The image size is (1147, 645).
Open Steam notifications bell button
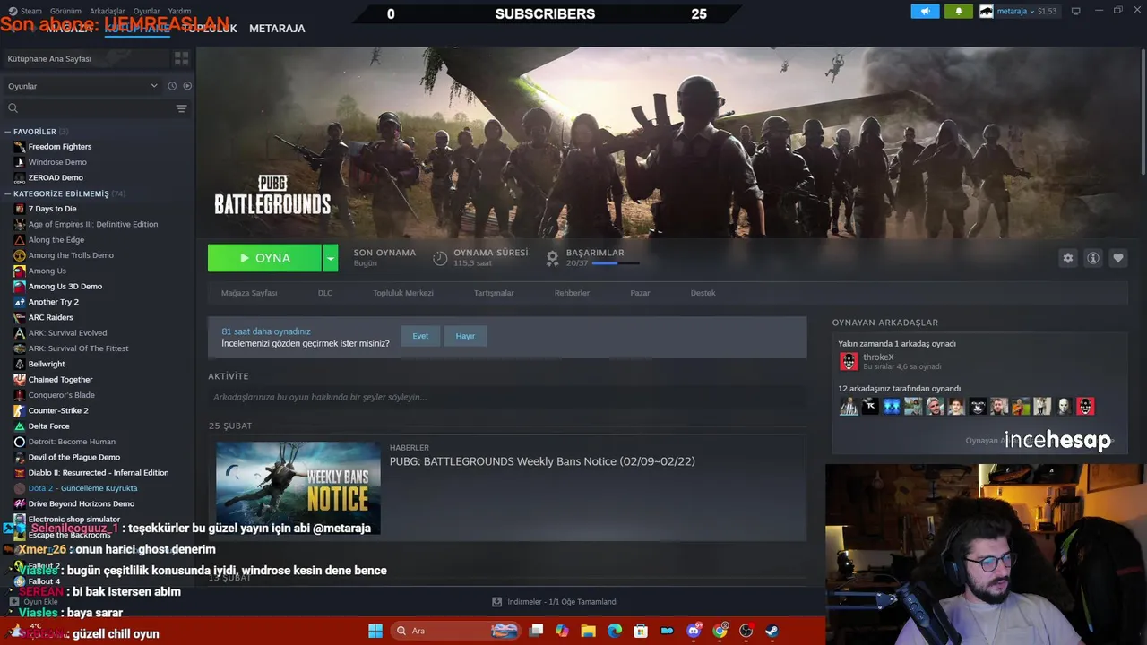(958, 11)
